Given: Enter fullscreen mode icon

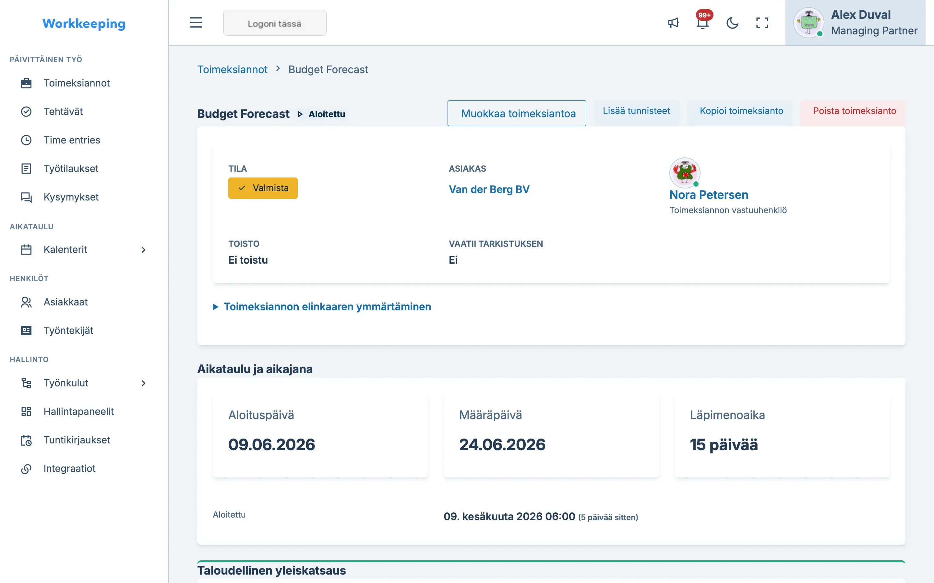Looking at the screenshot, I should pyautogui.click(x=762, y=23).
